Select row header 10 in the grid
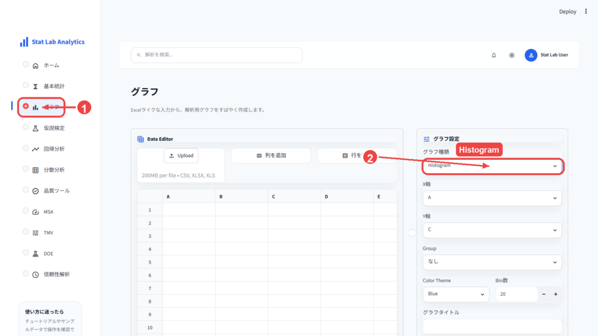Viewport: 598px width, 336px height. click(x=150, y=328)
